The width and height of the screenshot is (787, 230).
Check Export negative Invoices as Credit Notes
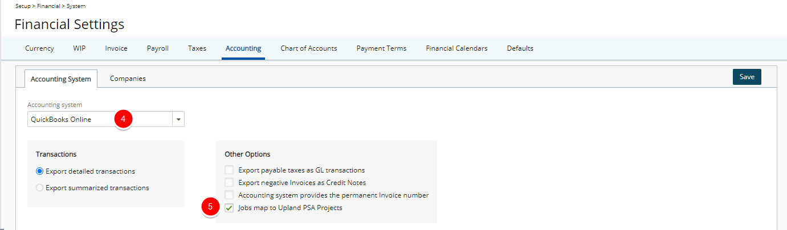[x=229, y=182]
